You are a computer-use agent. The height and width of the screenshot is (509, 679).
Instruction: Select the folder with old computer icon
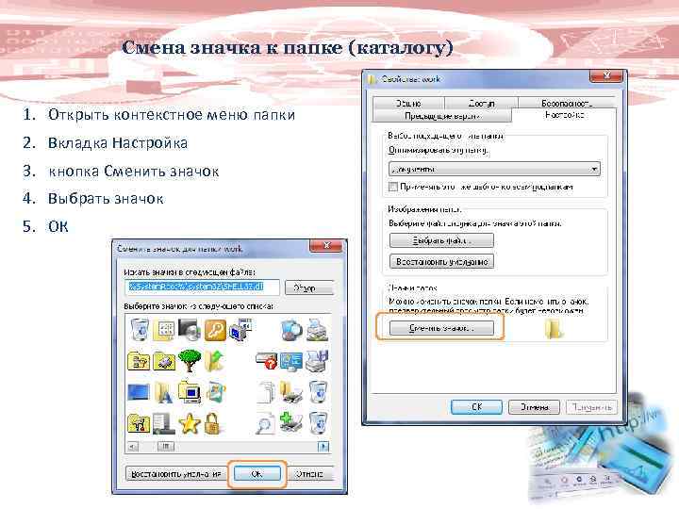point(190,392)
